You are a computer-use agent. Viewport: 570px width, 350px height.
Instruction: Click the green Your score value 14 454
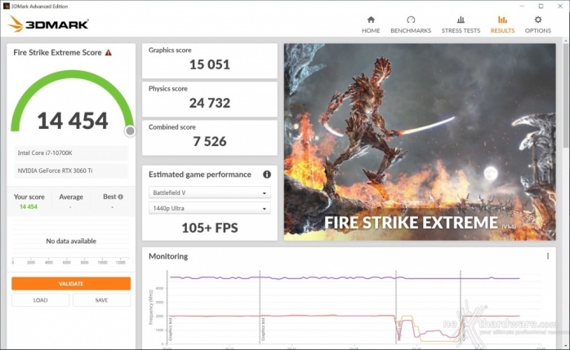click(29, 206)
